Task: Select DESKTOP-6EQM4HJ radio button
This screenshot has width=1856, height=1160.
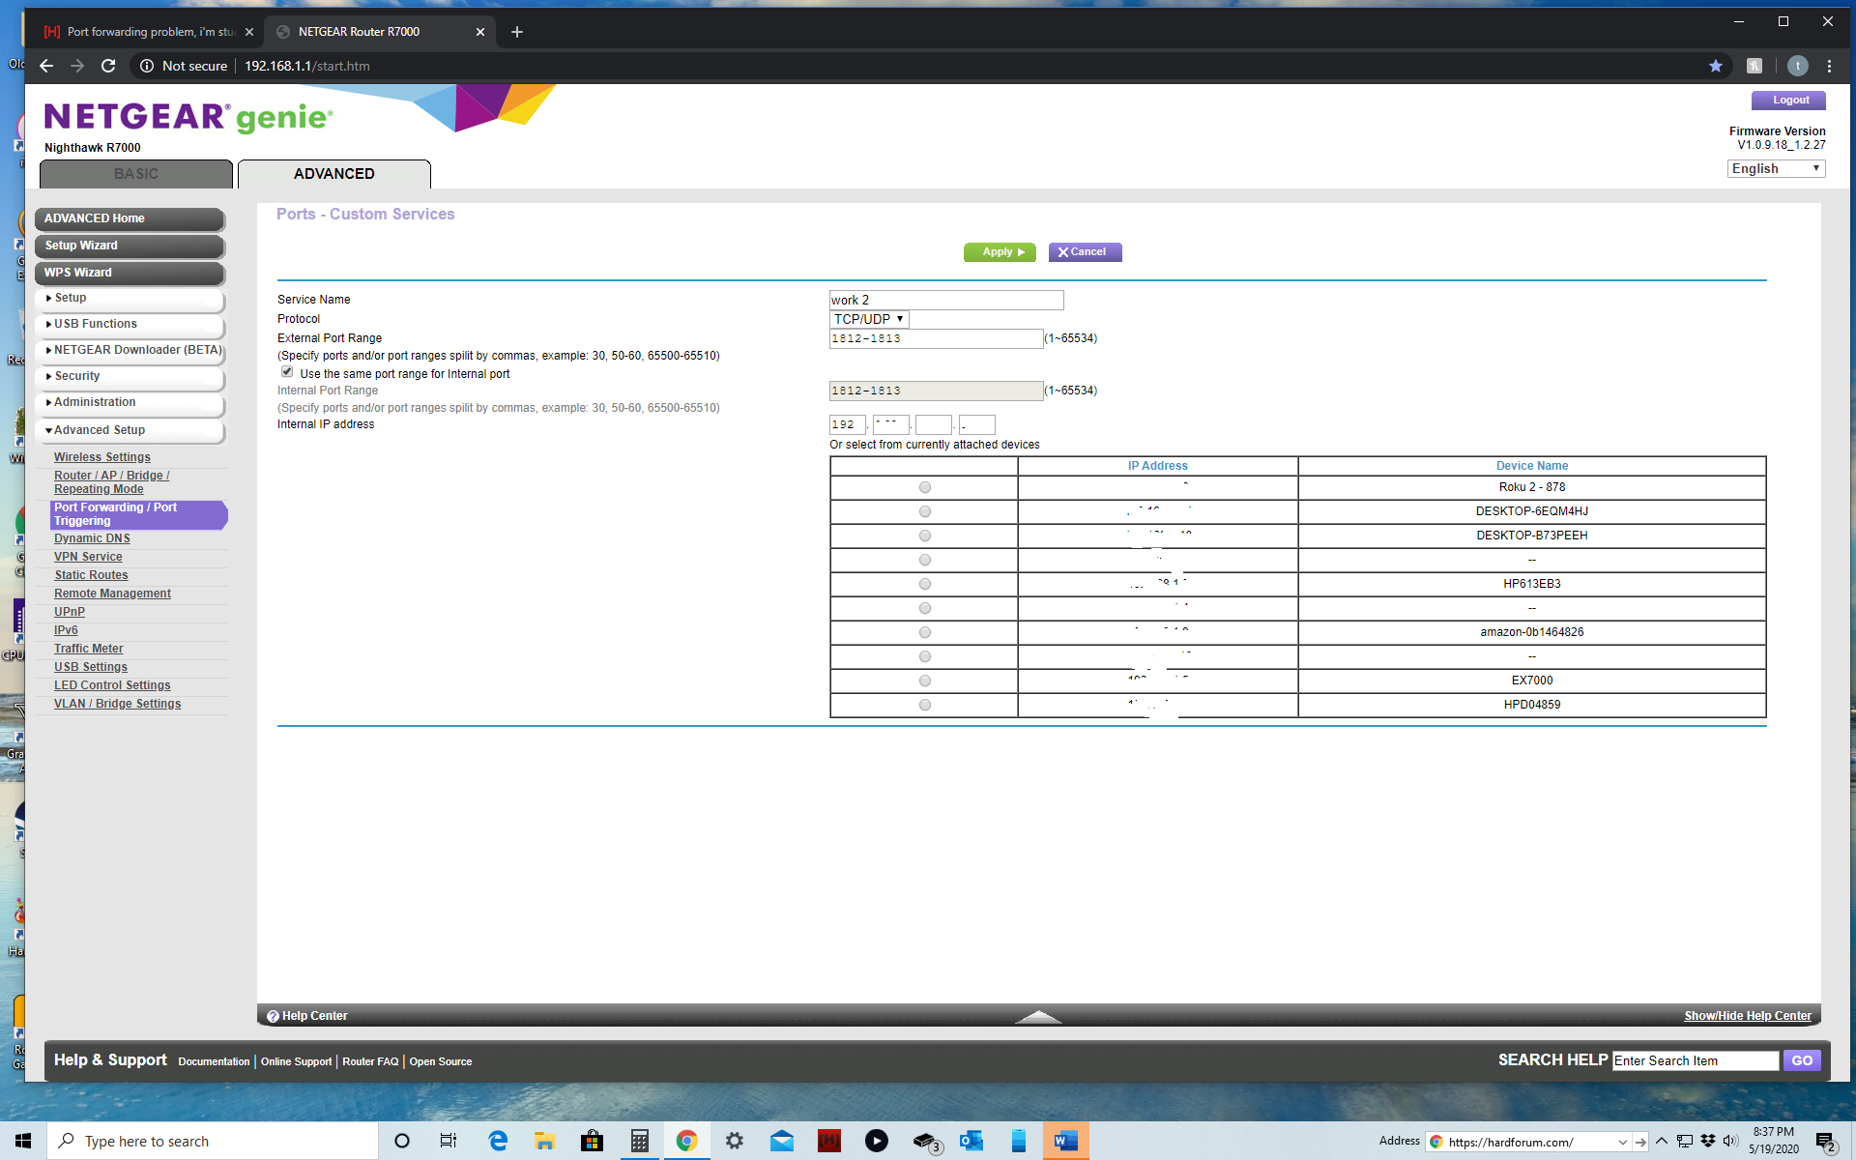Action: (x=925, y=511)
